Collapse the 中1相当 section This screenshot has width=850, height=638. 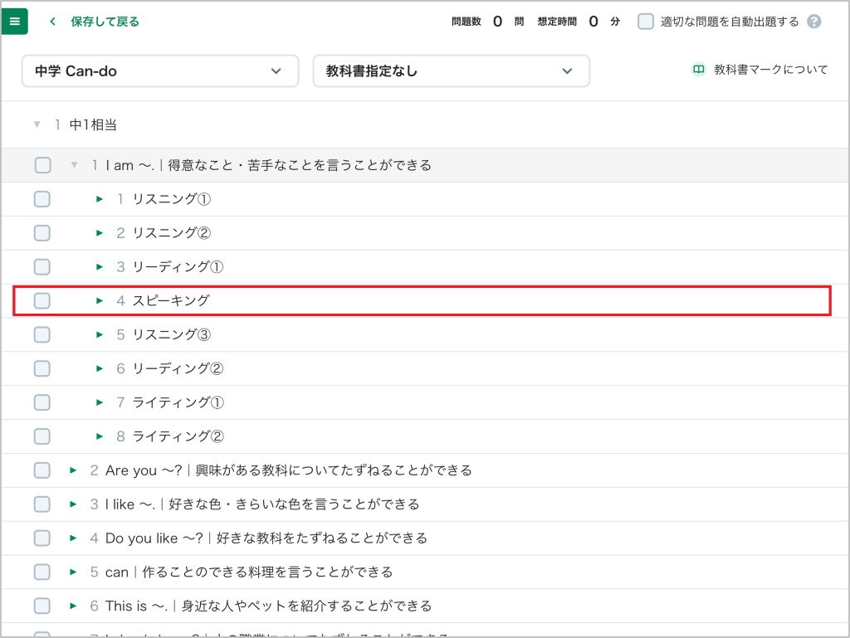[x=37, y=124]
